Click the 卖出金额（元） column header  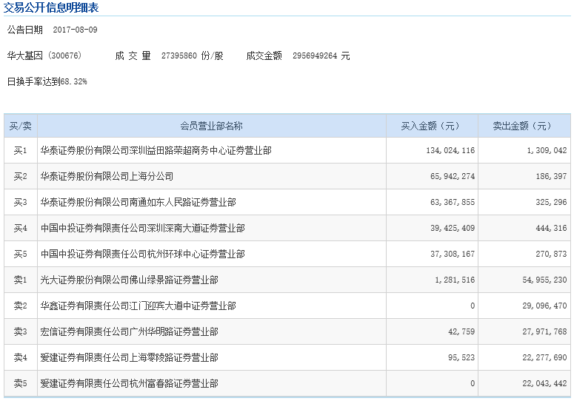coord(524,126)
